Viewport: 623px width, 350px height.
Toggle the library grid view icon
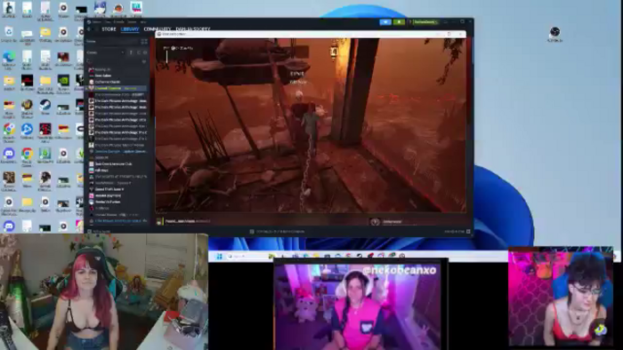pos(144,41)
